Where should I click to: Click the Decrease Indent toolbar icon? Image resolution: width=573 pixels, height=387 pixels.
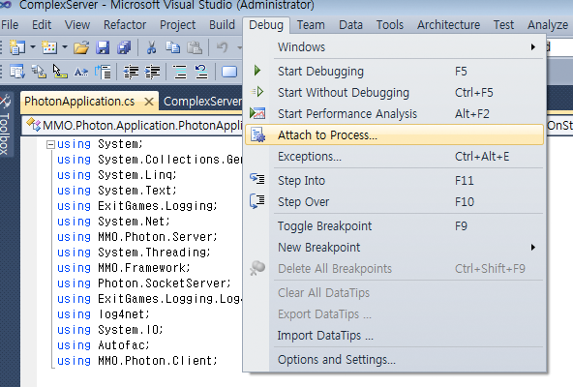(131, 72)
